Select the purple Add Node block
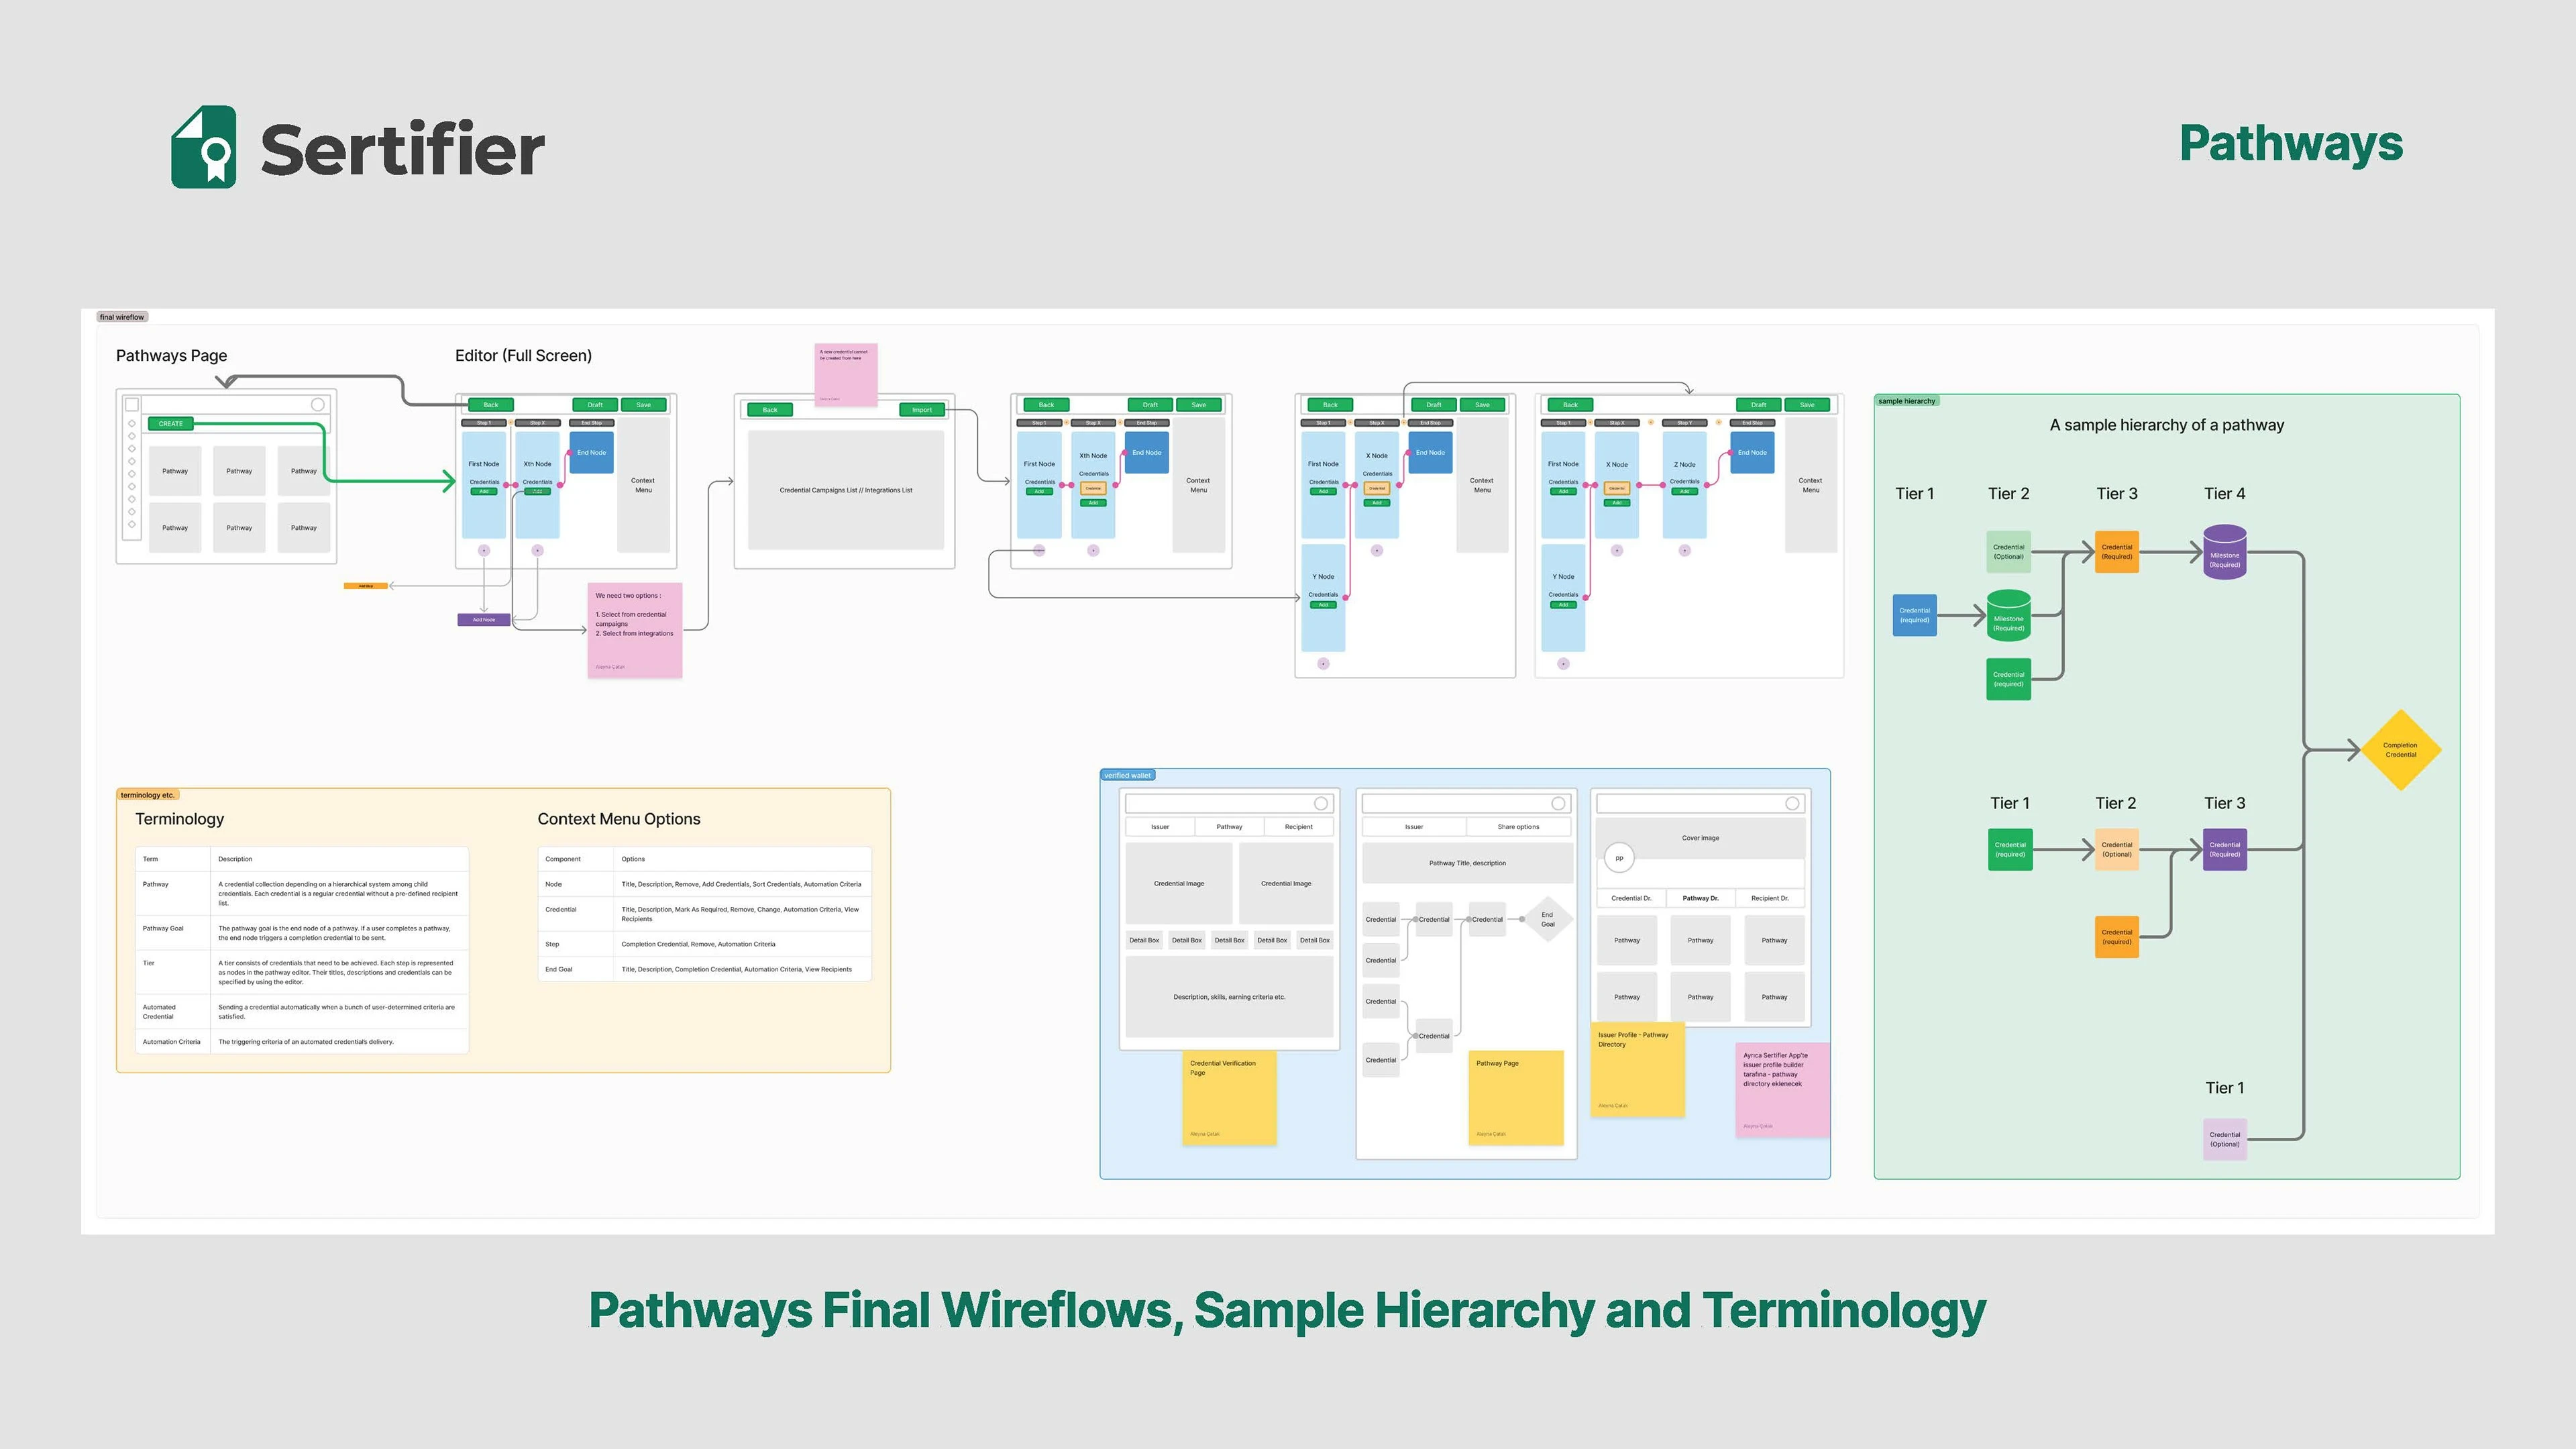Screen dimensions: 2576x1449 tap(484, 620)
